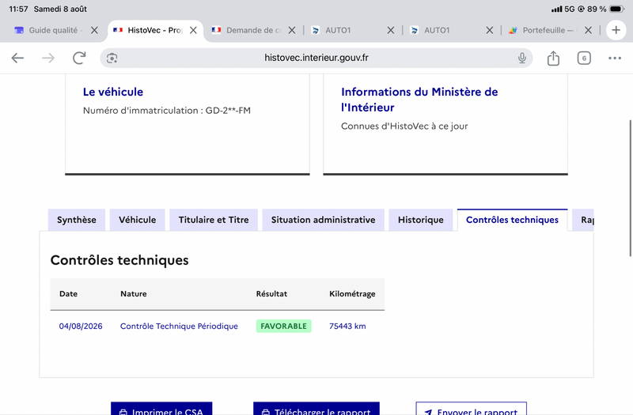Tap the camera scan icon in address bar
Screen dimensions: 633x415
pos(112,58)
